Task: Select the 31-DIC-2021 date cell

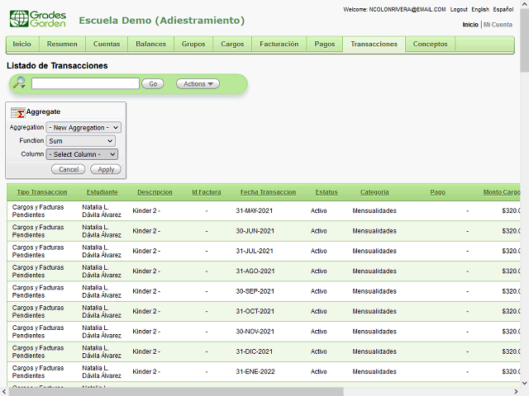Action: pos(255,351)
